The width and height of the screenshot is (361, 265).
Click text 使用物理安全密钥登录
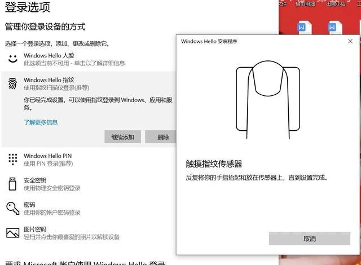pyautogui.click(x=52, y=188)
